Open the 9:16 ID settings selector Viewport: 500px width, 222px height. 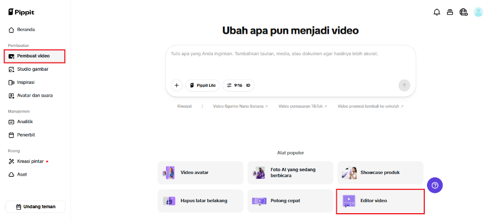(238, 85)
